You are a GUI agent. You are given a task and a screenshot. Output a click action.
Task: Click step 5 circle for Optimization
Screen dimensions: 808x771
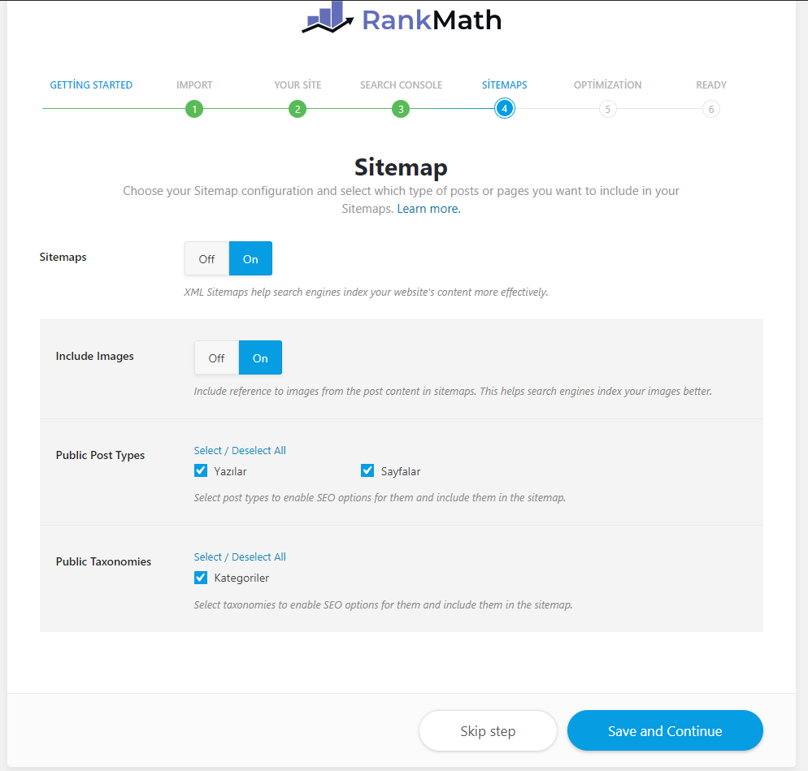(607, 109)
